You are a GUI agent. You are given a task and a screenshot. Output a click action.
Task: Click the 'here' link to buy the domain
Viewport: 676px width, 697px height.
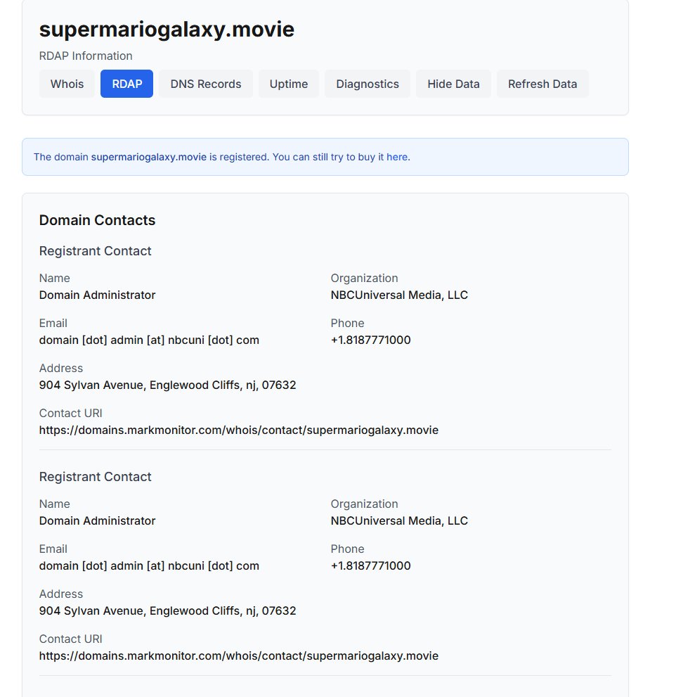[x=398, y=156]
